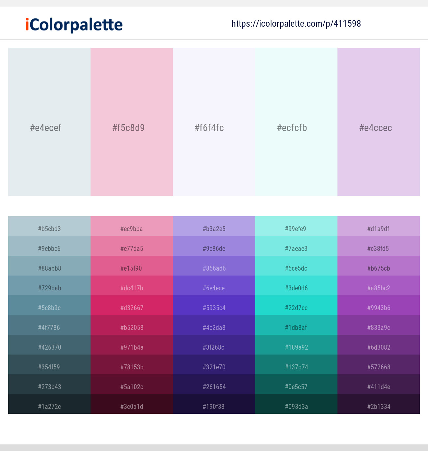Click the #2b1334 bottom purple shade
This screenshot has height=451, width=428.
(378, 406)
